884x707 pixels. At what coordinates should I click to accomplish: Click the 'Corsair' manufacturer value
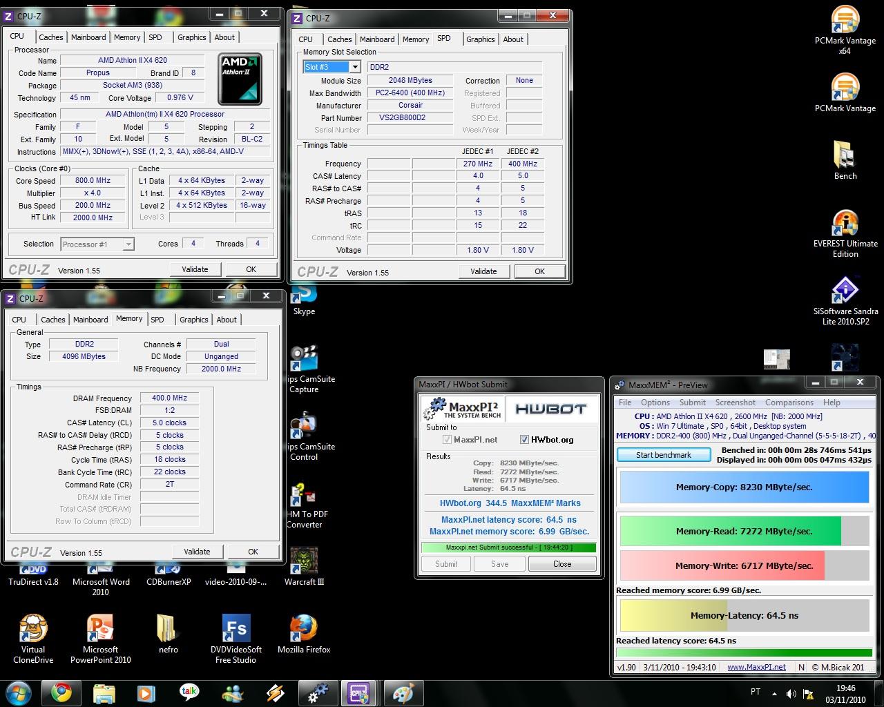pyautogui.click(x=410, y=105)
